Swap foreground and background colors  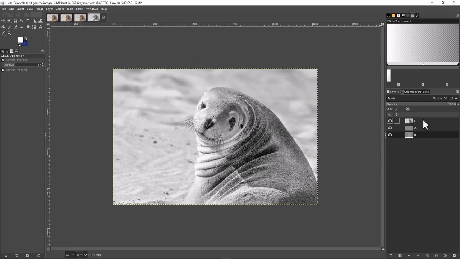pos(26,38)
